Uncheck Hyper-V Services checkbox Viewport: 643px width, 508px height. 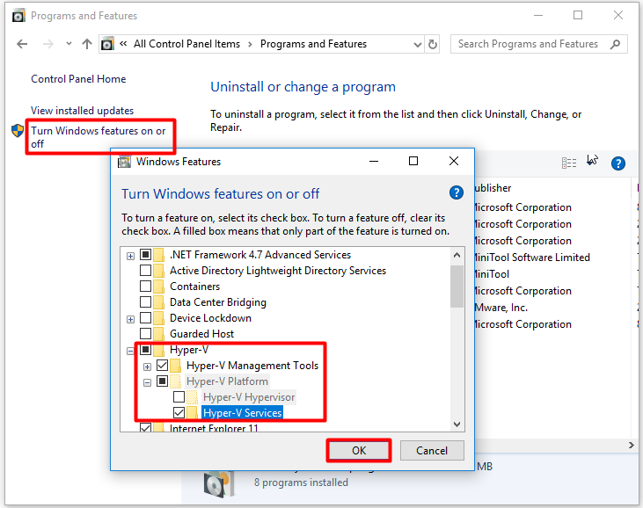pyautogui.click(x=179, y=412)
